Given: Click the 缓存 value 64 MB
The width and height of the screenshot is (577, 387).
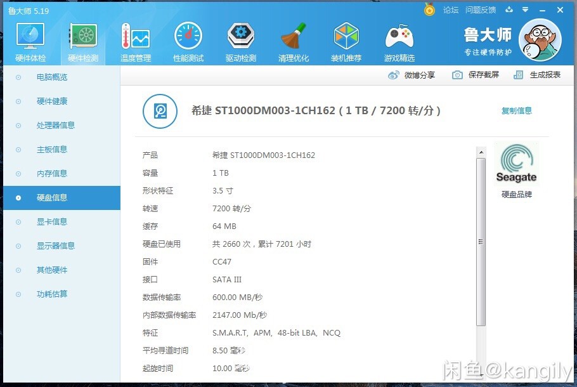Looking at the screenshot, I should coord(224,226).
